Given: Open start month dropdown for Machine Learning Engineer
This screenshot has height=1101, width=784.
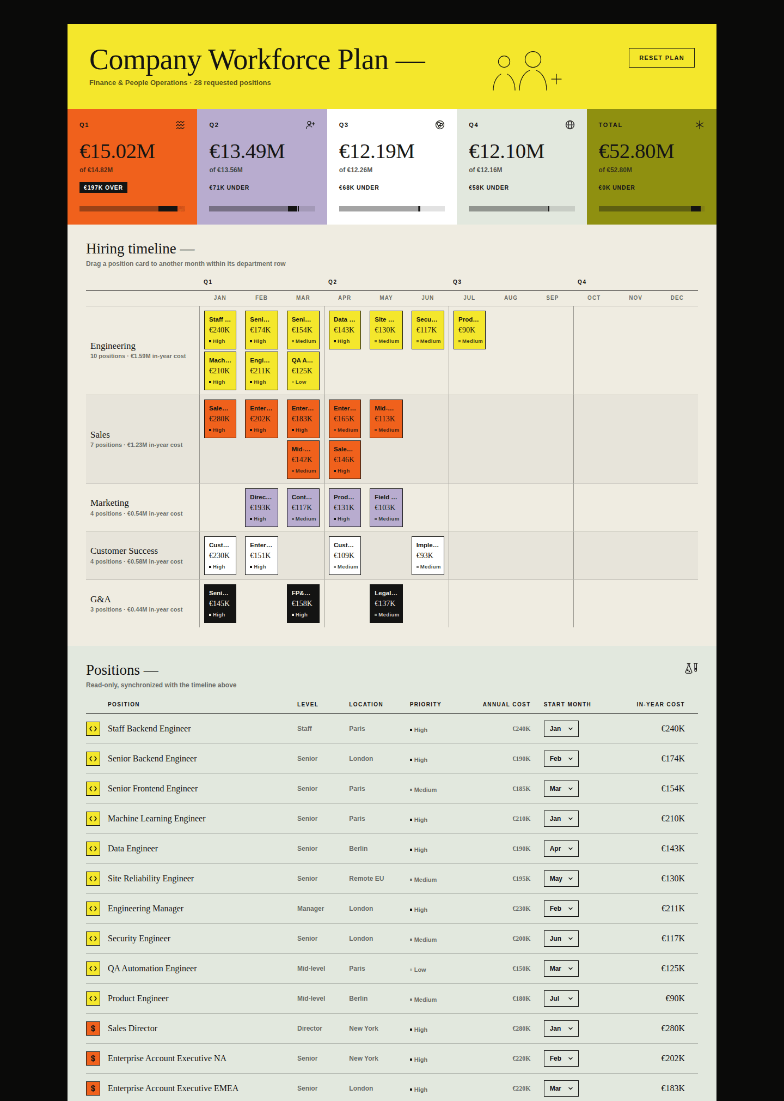Looking at the screenshot, I should click(x=561, y=819).
